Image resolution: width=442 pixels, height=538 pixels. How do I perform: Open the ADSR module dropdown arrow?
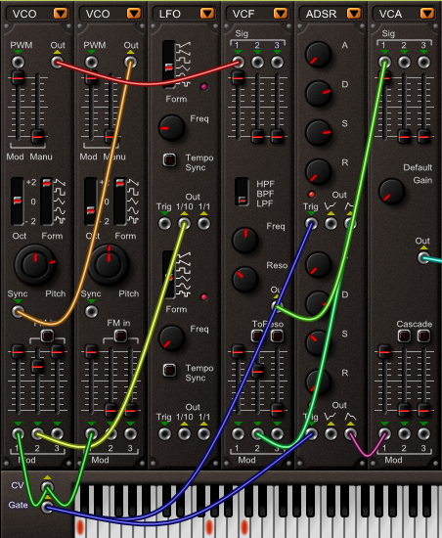pos(354,14)
